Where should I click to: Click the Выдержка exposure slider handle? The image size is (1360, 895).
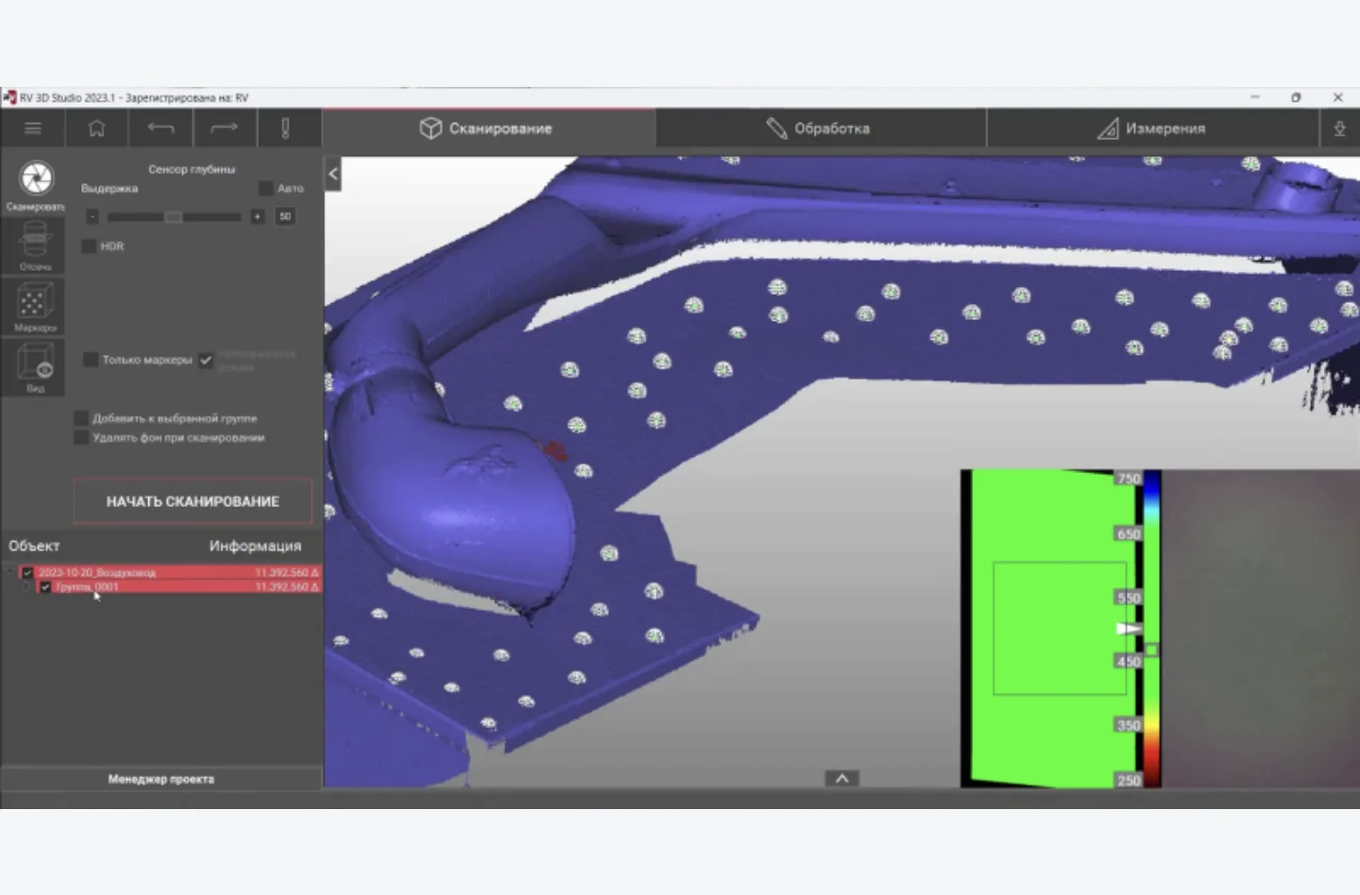[x=173, y=217]
